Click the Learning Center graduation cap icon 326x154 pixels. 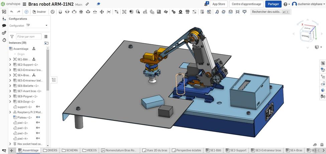coord(98,4)
